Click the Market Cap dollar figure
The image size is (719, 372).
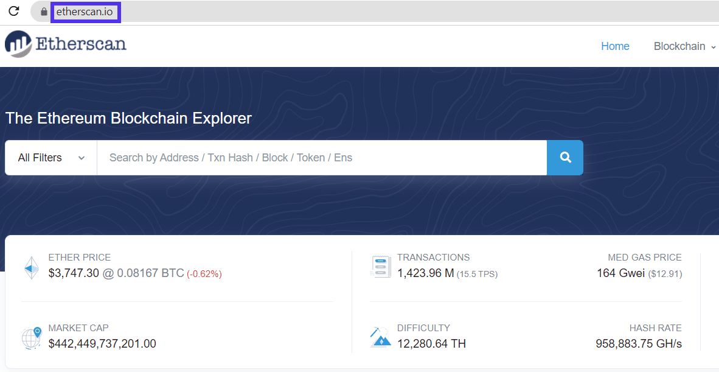coord(102,343)
